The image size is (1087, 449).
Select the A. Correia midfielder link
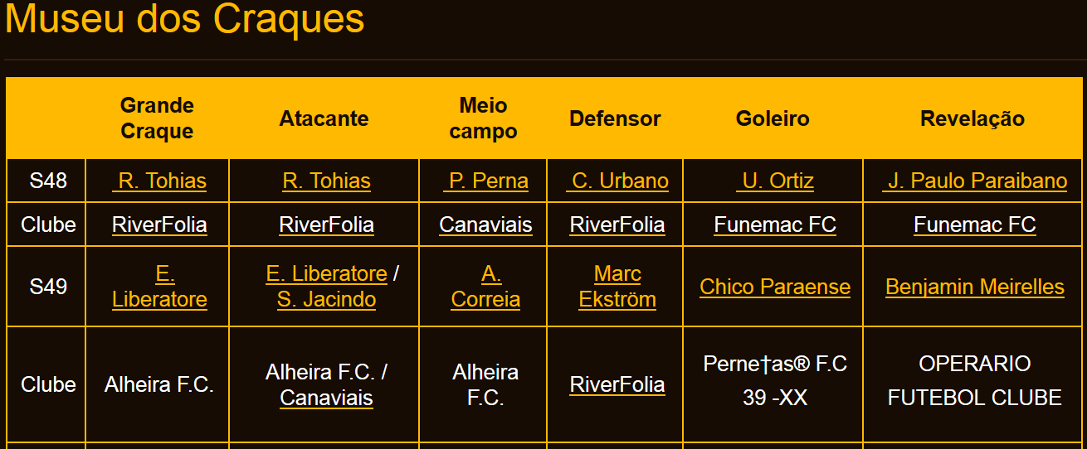click(485, 287)
